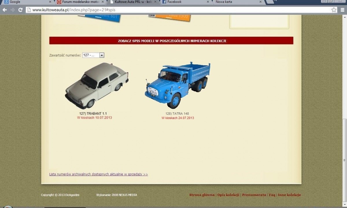
Task: Click the browser forward arrow
Action: pyautogui.click(x=12, y=10)
